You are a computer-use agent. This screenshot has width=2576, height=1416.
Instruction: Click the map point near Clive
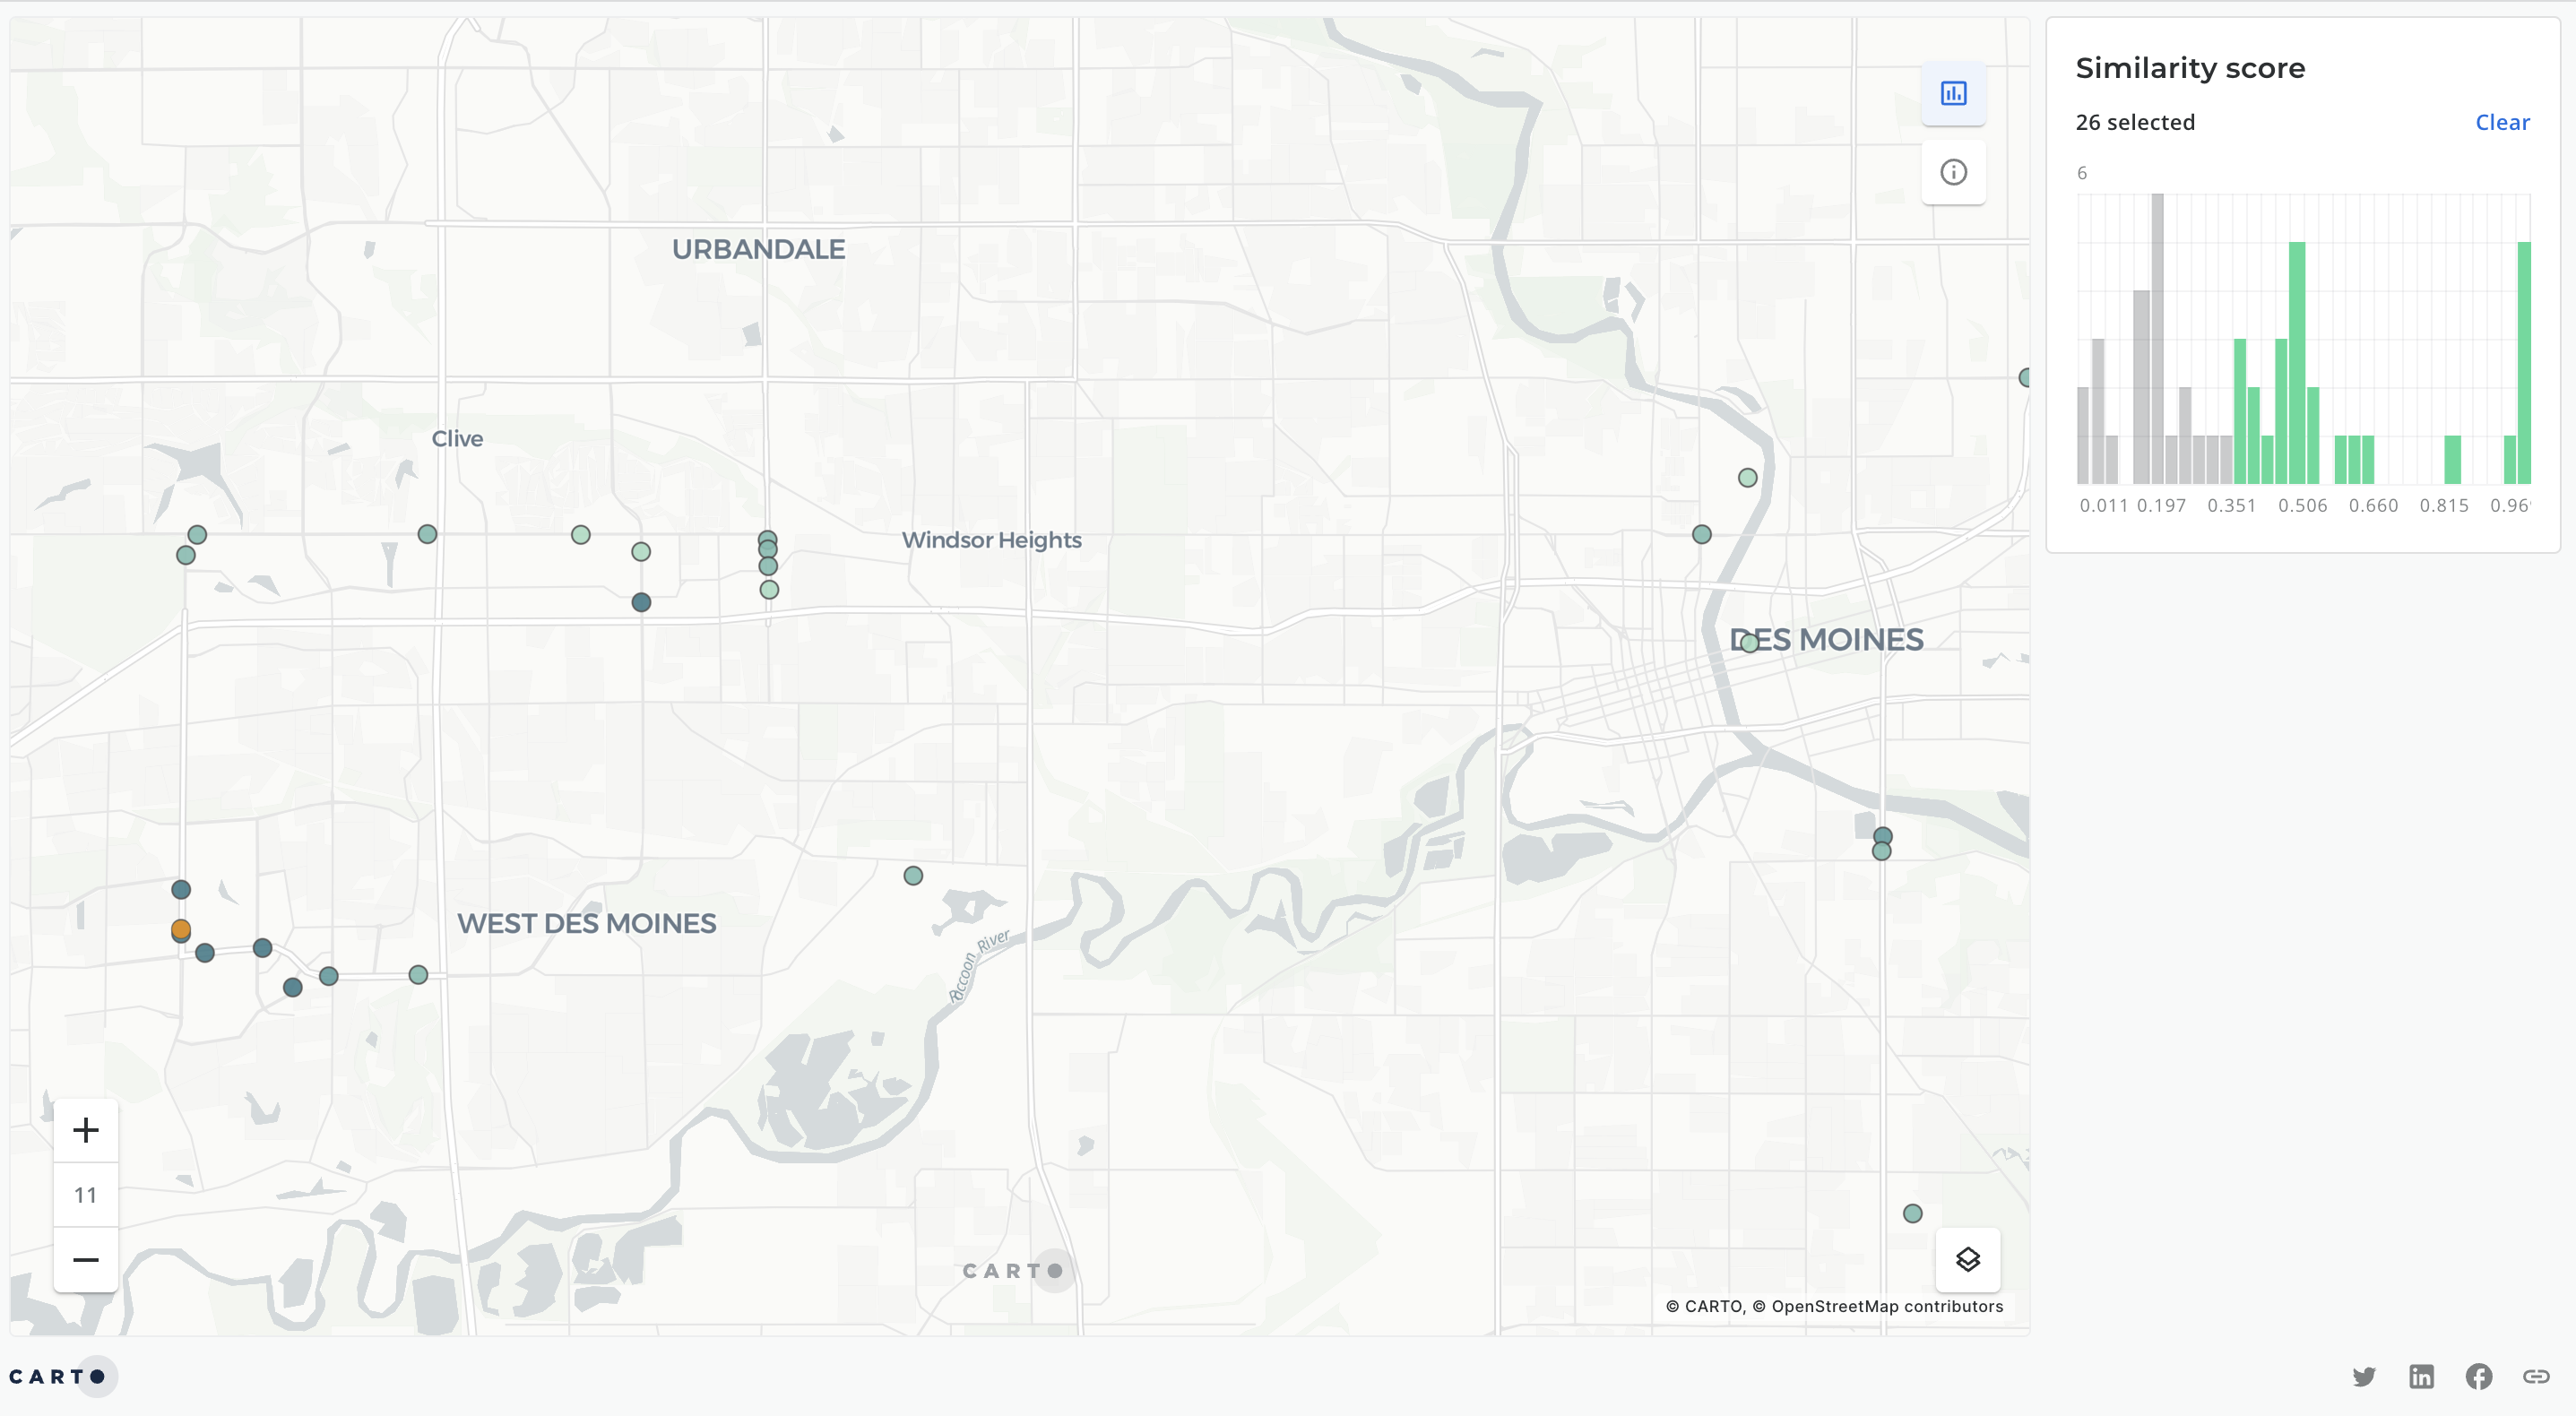(427, 534)
